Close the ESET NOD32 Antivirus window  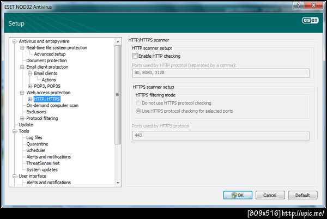pos(314,5)
